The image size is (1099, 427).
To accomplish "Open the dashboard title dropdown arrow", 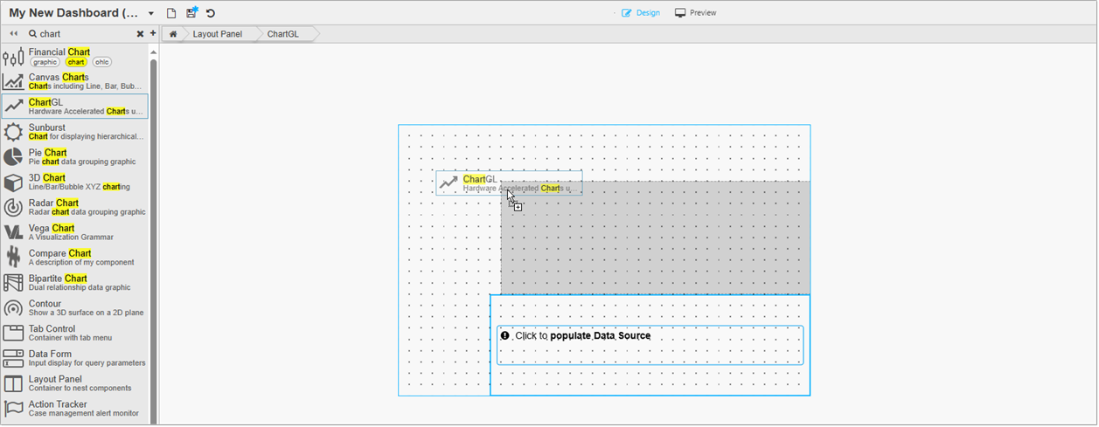I will (150, 14).
